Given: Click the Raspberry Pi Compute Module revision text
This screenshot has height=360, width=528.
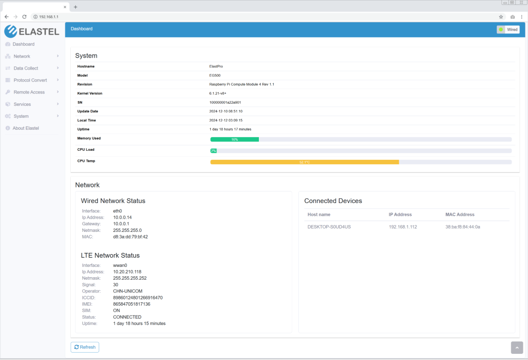Looking at the screenshot, I should 242,84.
